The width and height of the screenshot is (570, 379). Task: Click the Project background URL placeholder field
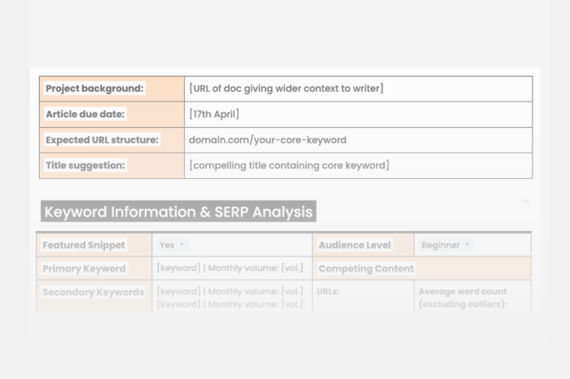(x=286, y=89)
